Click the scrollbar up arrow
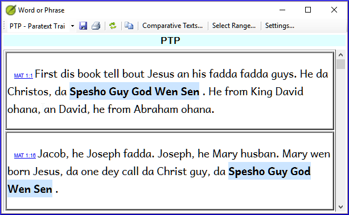Screen dimensions: 349x215 [340, 55]
